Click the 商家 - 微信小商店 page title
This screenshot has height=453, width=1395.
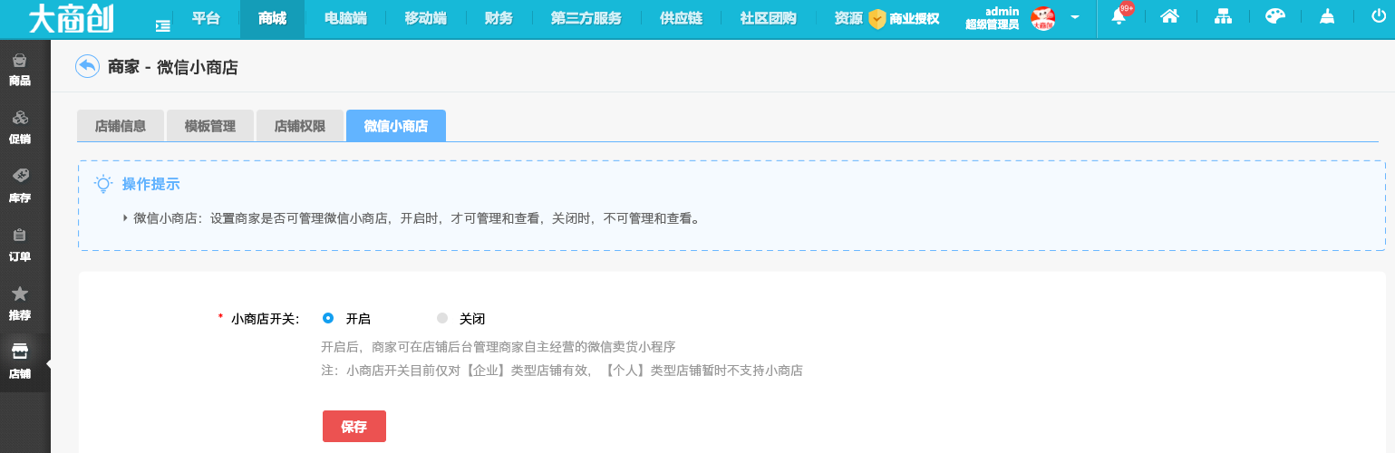click(173, 66)
